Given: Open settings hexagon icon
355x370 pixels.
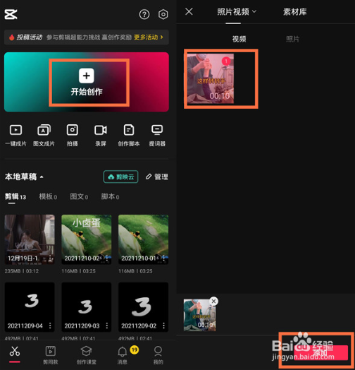Looking at the screenshot, I should (163, 14).
